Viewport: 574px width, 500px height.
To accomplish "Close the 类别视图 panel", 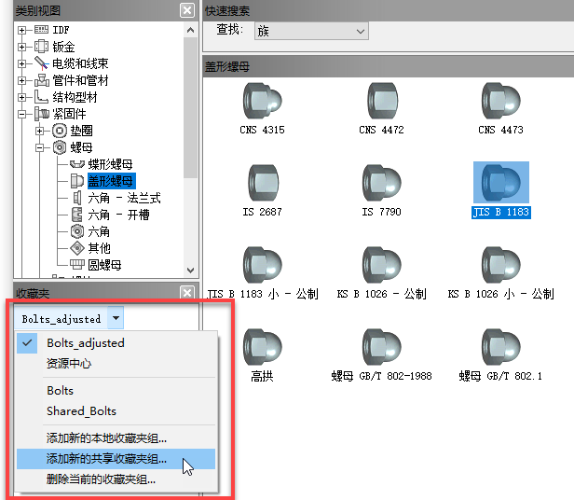I will coord(187,10).
